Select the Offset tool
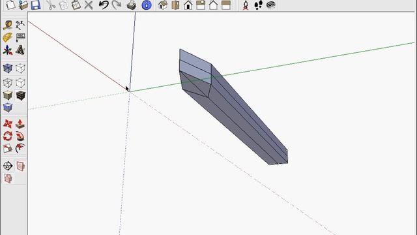 pos(20,148)
